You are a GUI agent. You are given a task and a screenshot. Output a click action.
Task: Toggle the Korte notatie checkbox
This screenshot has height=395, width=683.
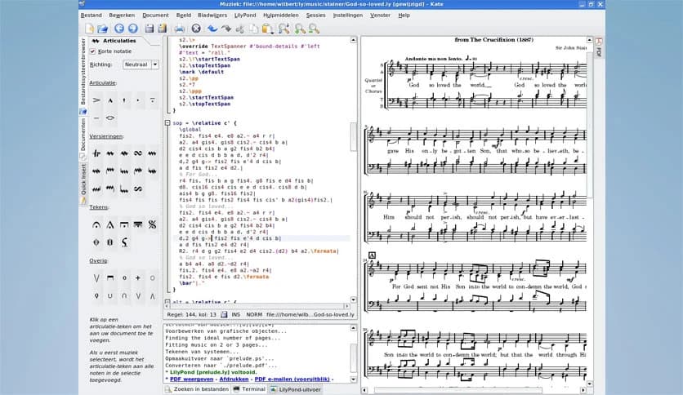click(92, 51)
